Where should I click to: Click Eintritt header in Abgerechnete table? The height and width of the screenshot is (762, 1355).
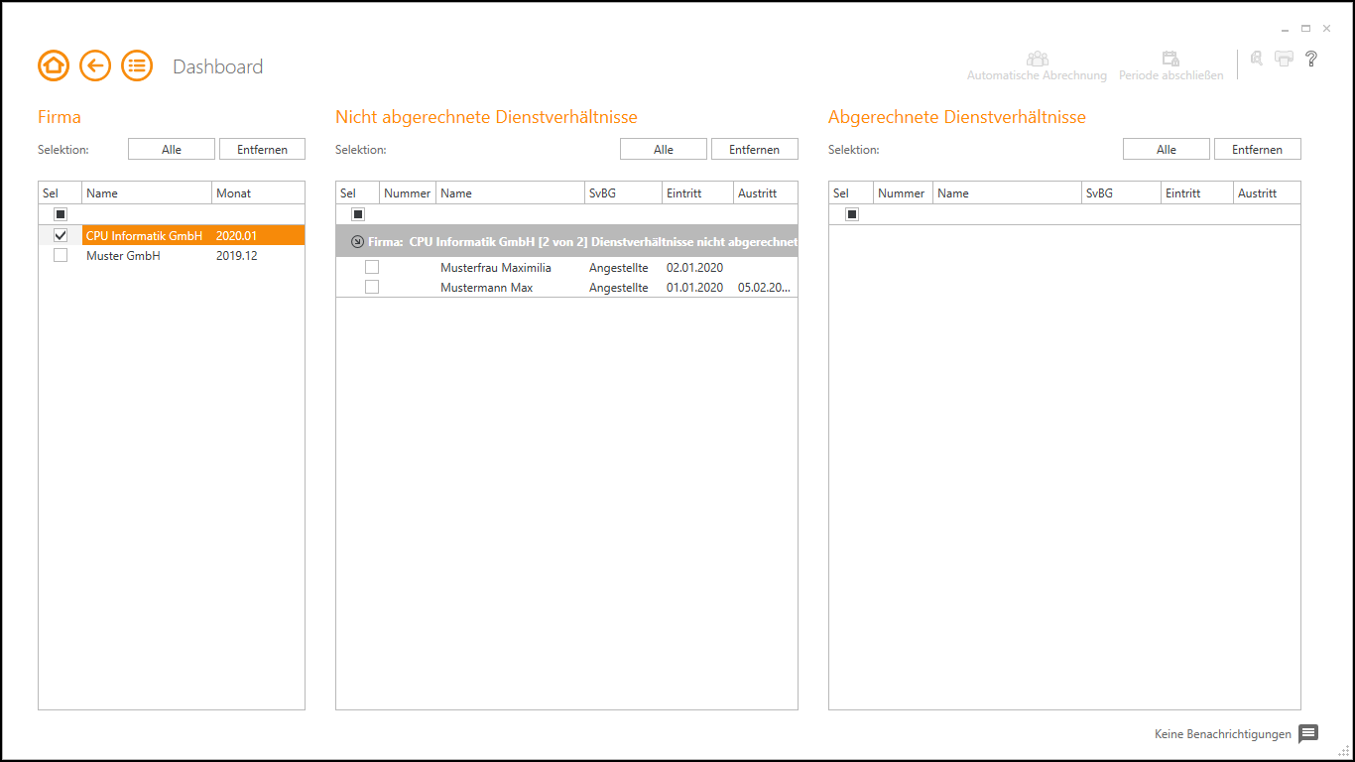click(1197, 192)
